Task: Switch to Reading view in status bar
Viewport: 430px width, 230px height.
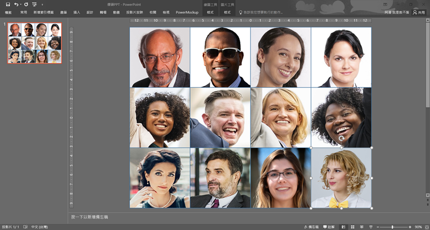Action: pos(362,227)
